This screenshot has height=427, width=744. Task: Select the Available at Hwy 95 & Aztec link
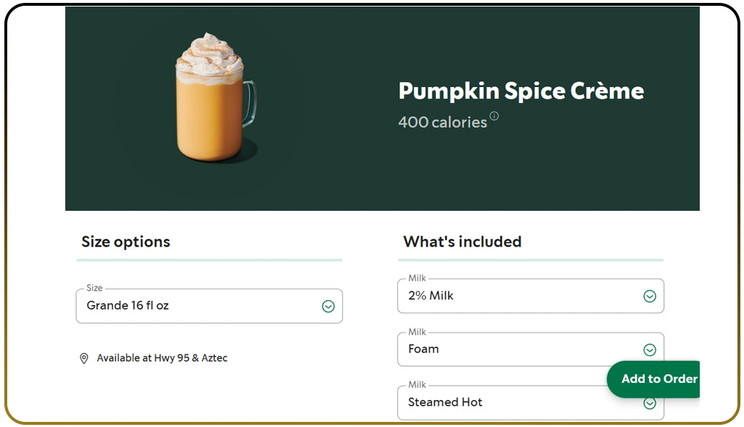coord(162,358)
